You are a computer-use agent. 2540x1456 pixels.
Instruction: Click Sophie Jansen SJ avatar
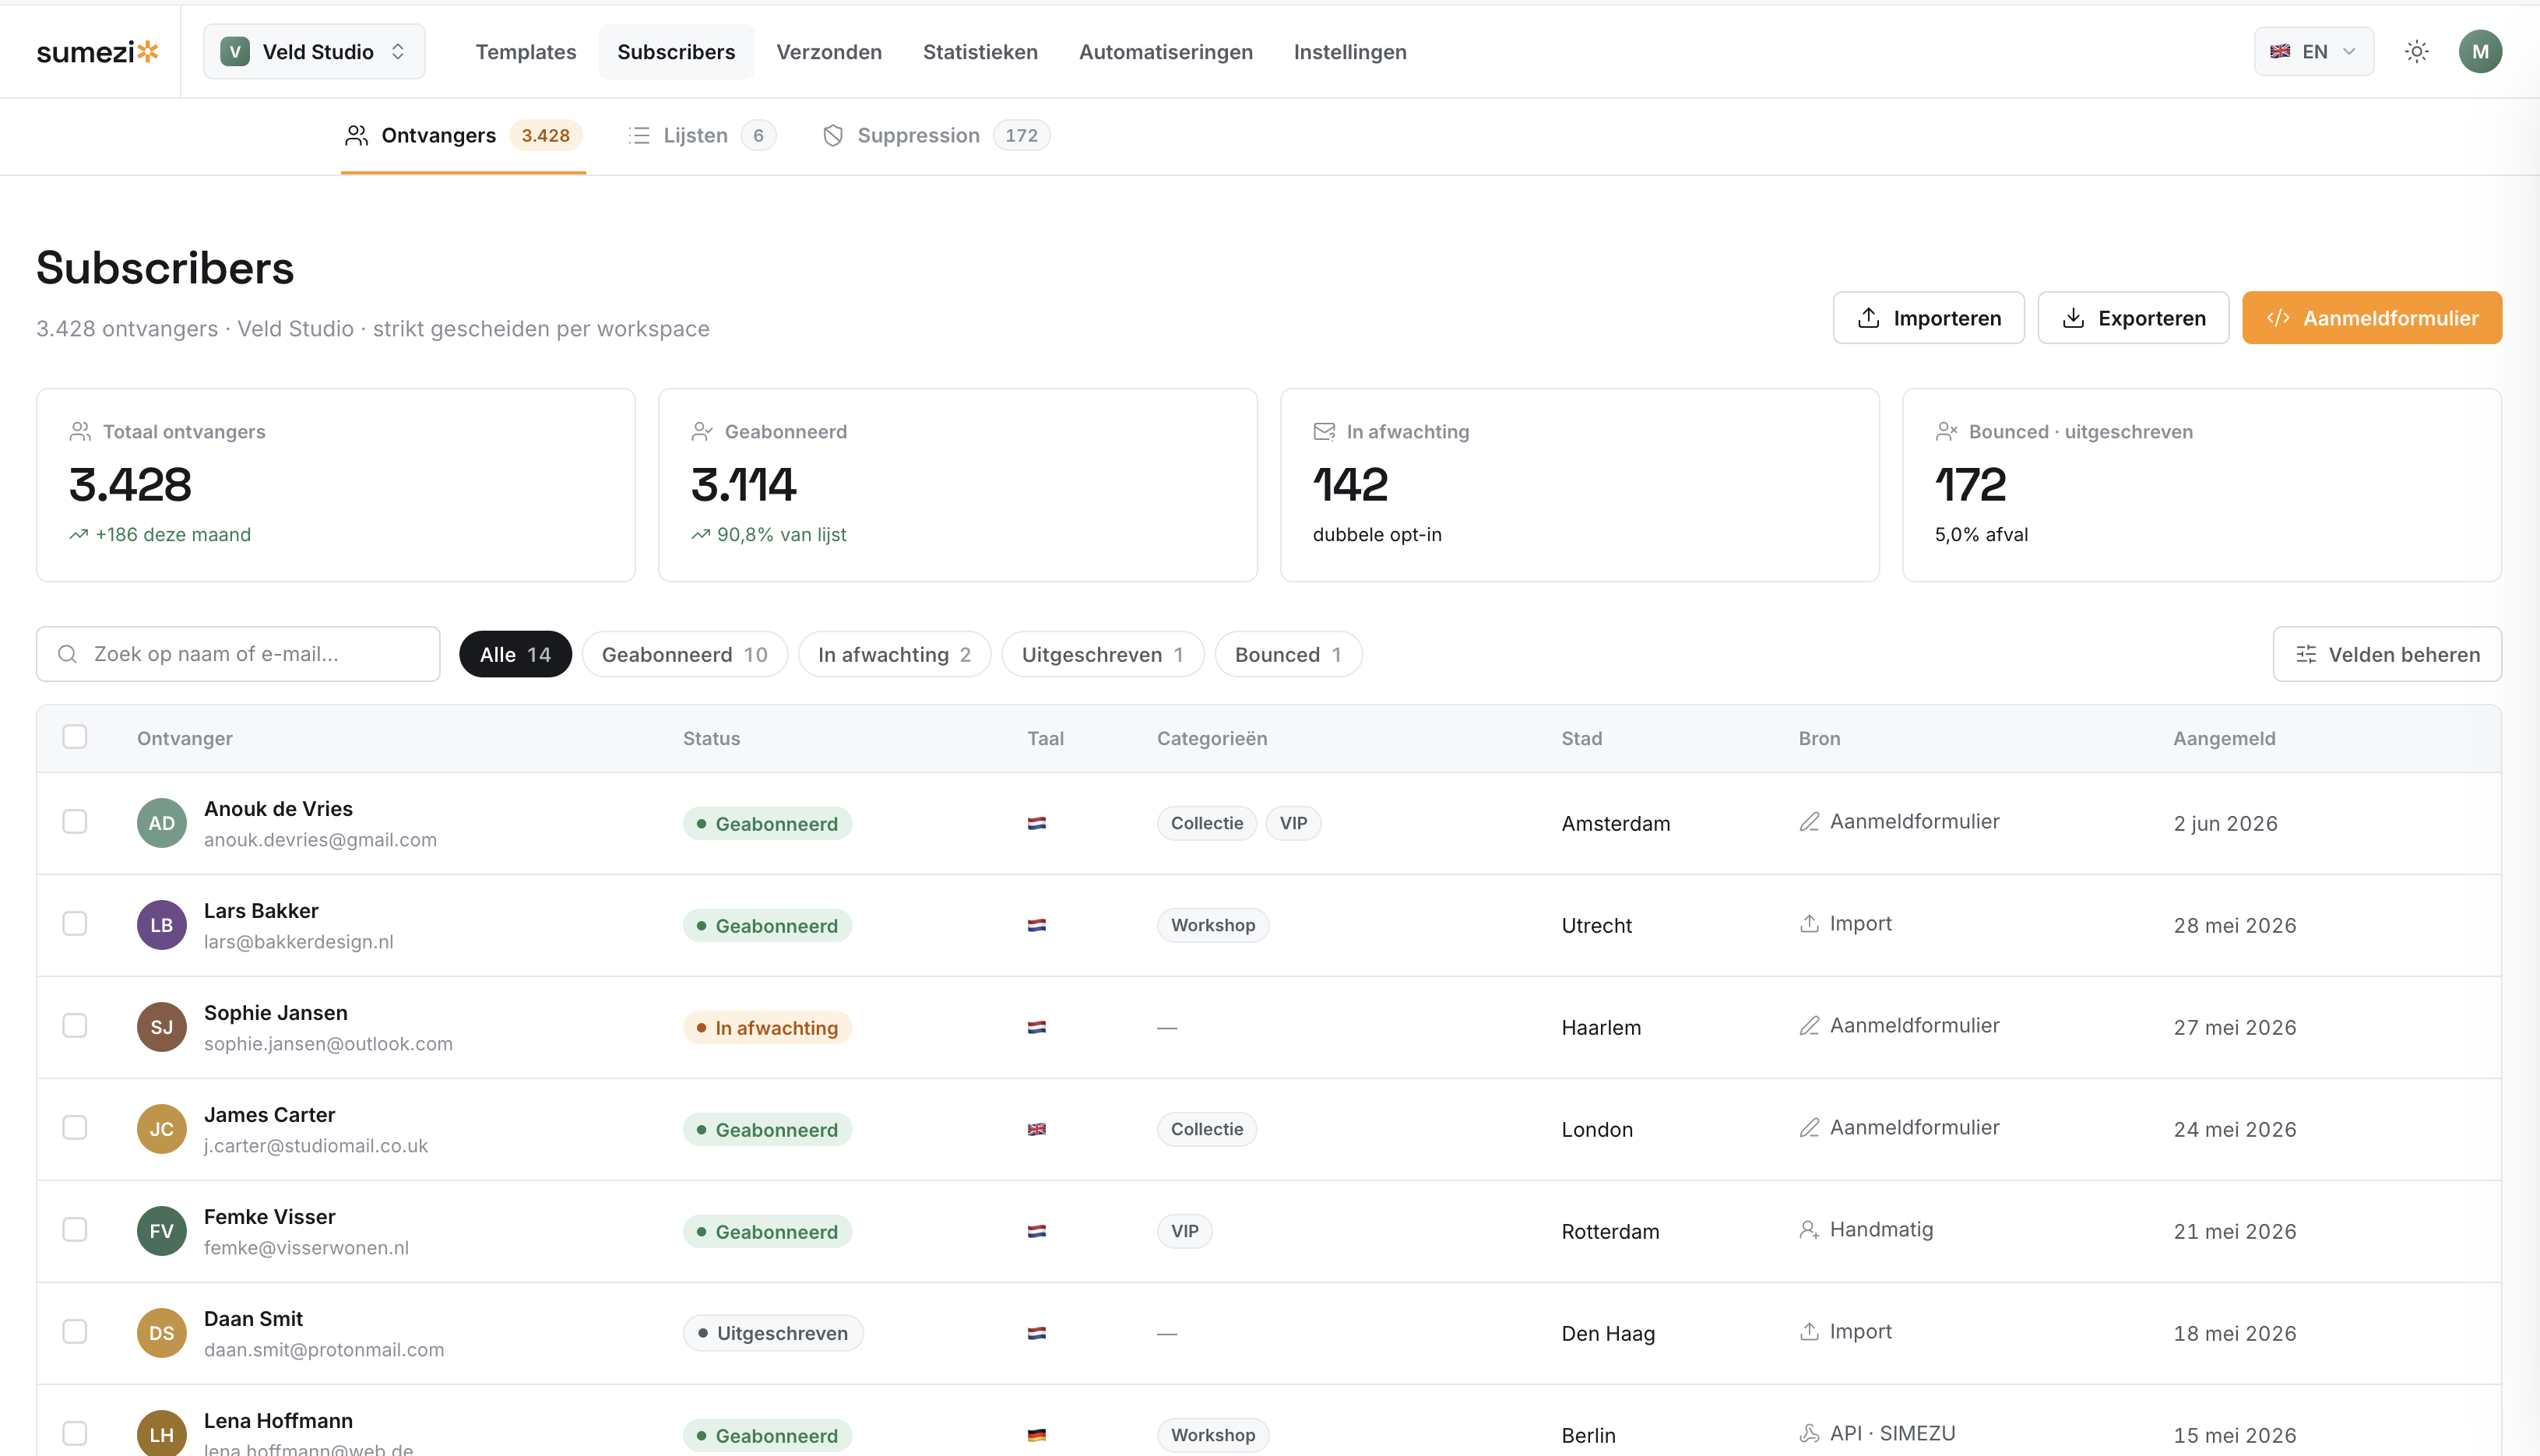point(161,1027)
